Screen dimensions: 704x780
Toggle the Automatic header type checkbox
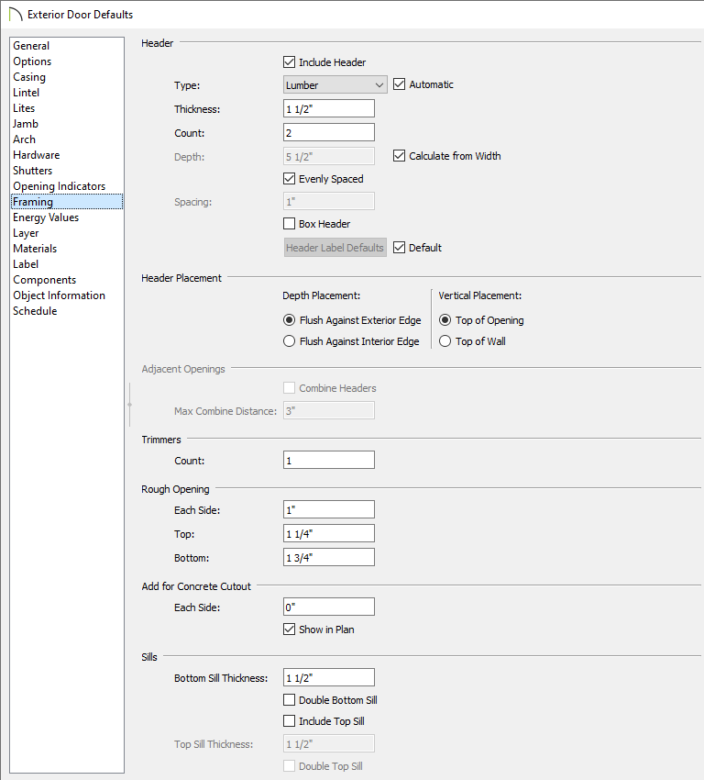click(399, 84)
